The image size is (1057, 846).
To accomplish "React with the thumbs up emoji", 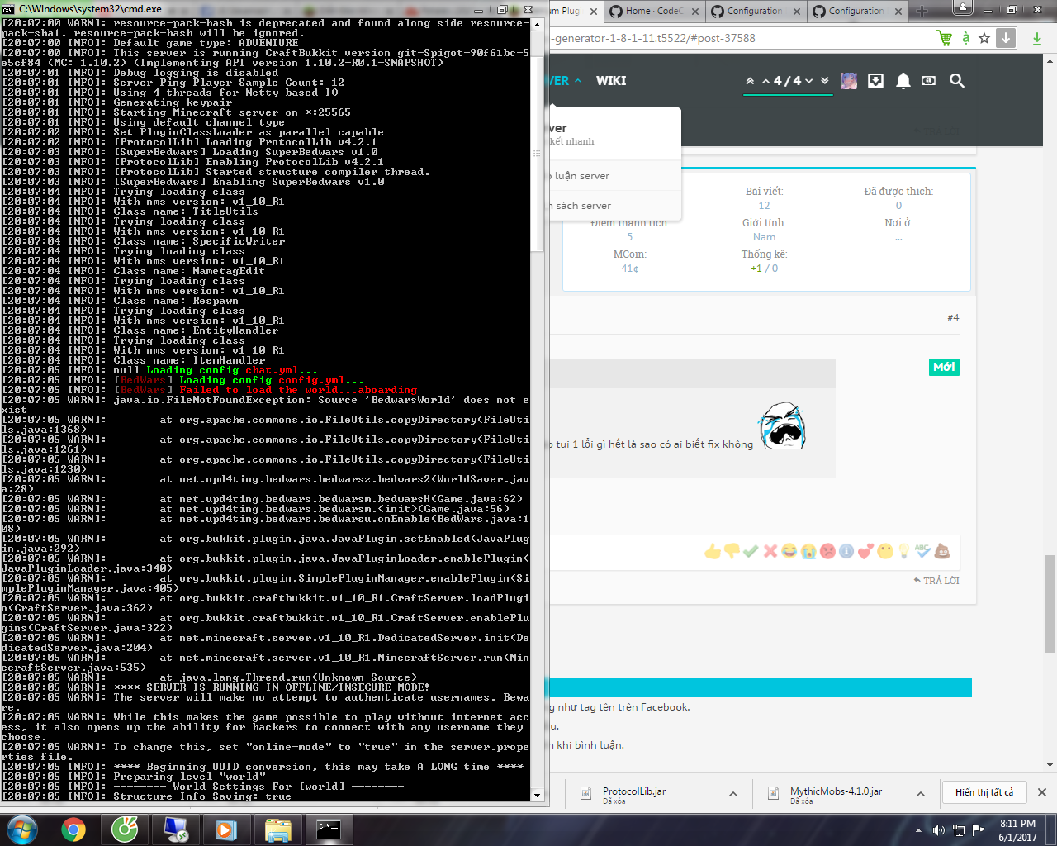I will [712, 551].
